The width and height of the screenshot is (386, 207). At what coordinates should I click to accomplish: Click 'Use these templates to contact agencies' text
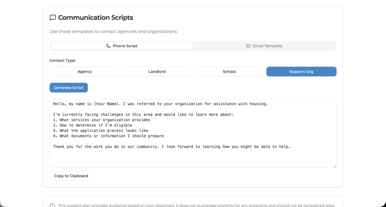pyautogui.click(x=114, y=32)
